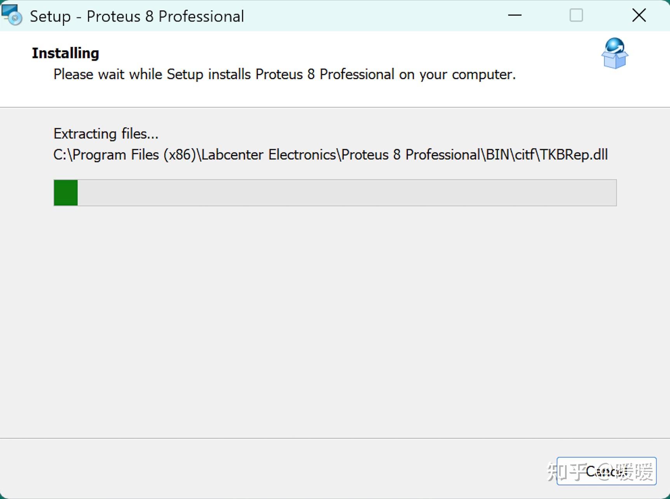This screenshot has height=499, width=670.
Task: Click the Proteus installer application icon
Action: tap(12, 15)
